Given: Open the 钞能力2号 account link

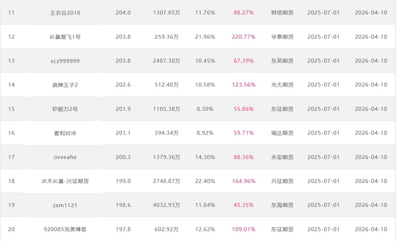Looking at the screenshot, I should (x=65, y=109).
